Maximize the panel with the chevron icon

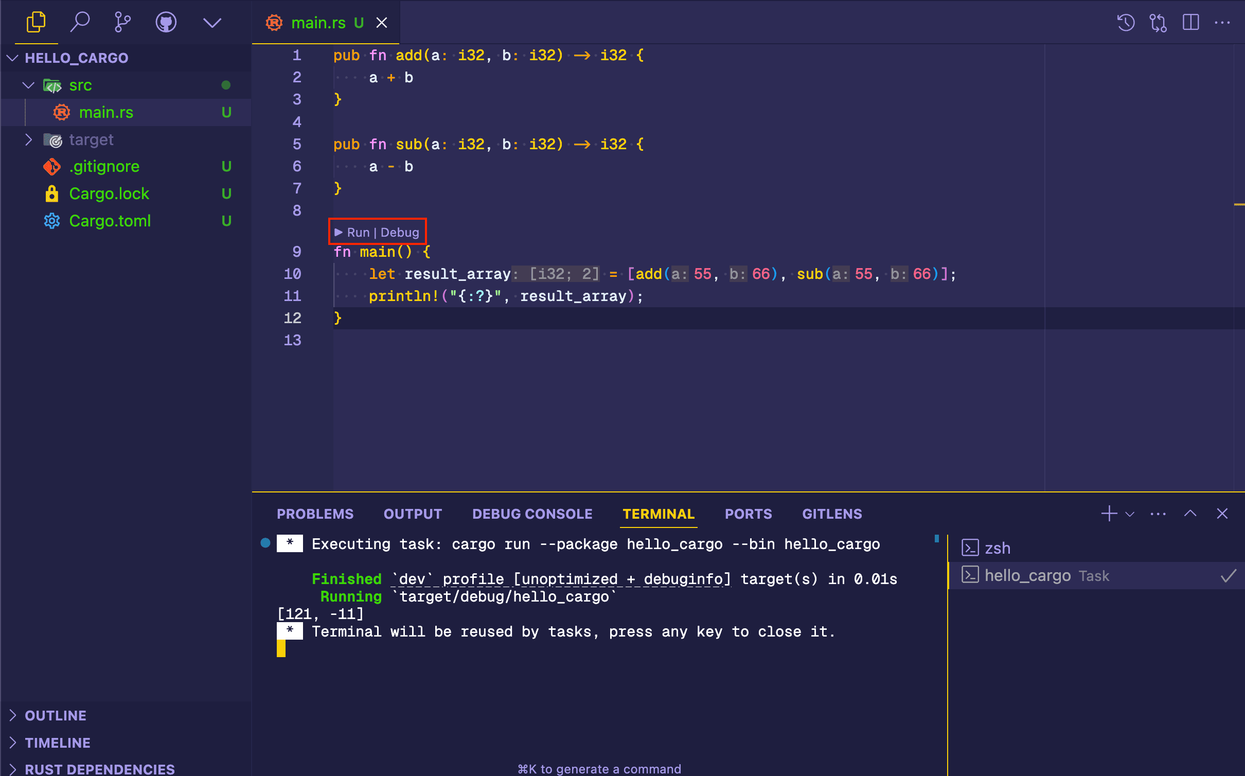click(1190, 513)
